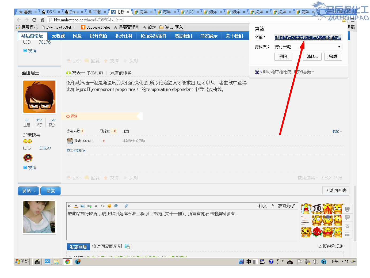This screenshot has height=278, width=370.
Task: Click user 帅妹mechen in ratings
Action: [83, 141]
